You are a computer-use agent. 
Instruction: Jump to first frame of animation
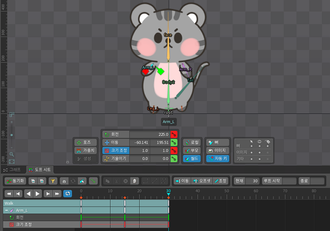pos(9,194)
